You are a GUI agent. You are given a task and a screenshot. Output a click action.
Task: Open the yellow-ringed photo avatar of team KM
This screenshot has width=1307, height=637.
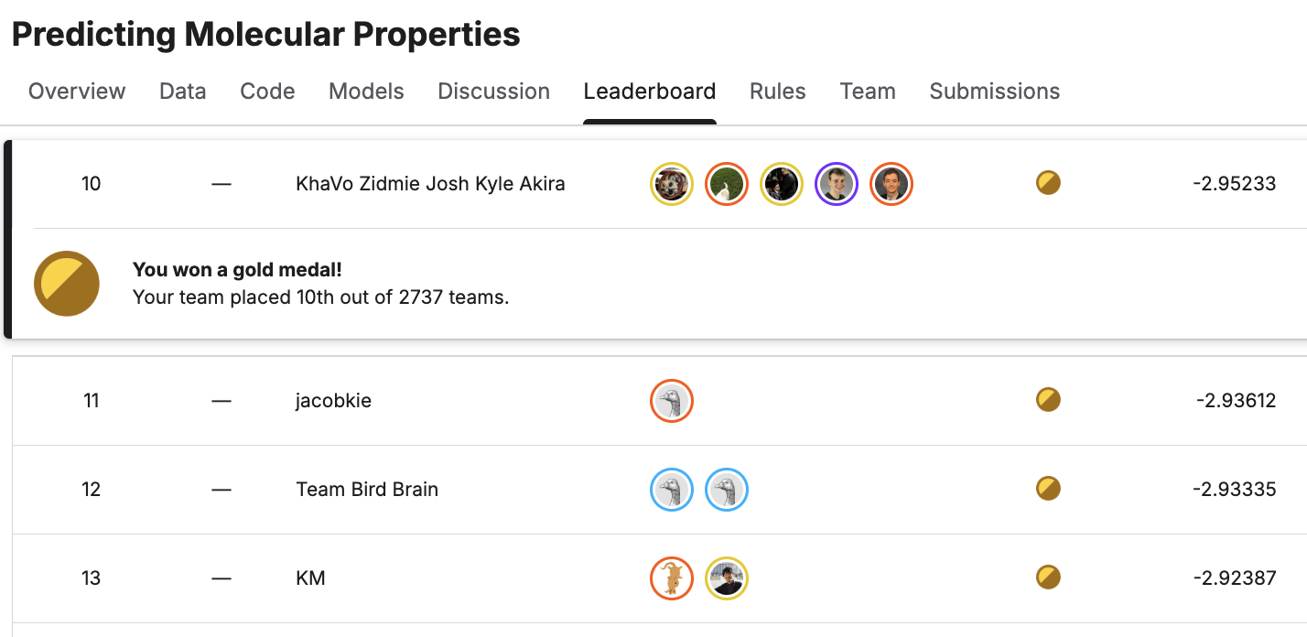727,578
